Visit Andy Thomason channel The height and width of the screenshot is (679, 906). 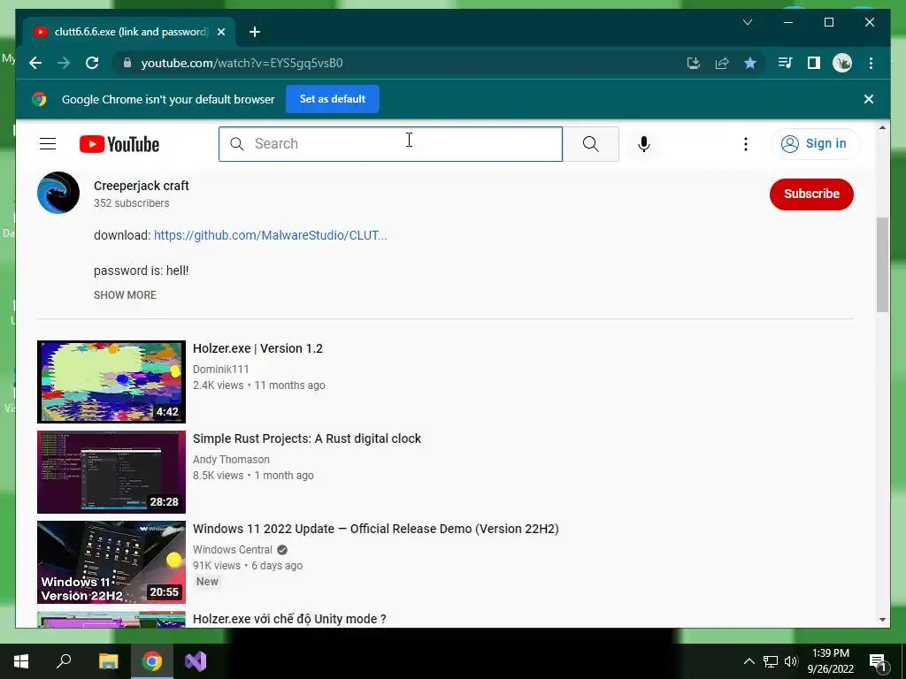point(231,460)
